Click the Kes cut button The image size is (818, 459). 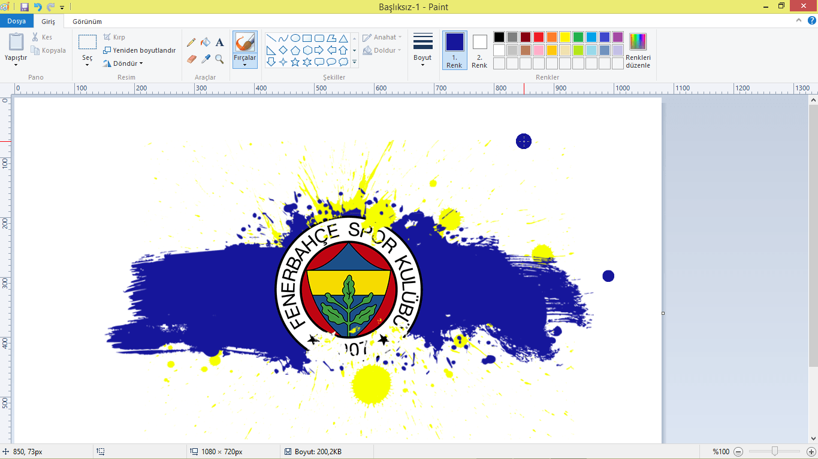coord(42,37)
